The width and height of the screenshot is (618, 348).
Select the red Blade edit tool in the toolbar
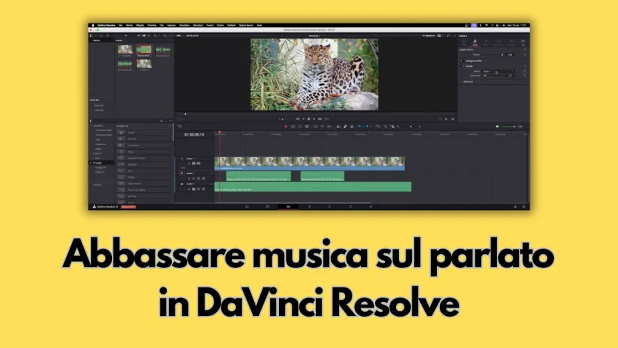[x=286, y=127]
